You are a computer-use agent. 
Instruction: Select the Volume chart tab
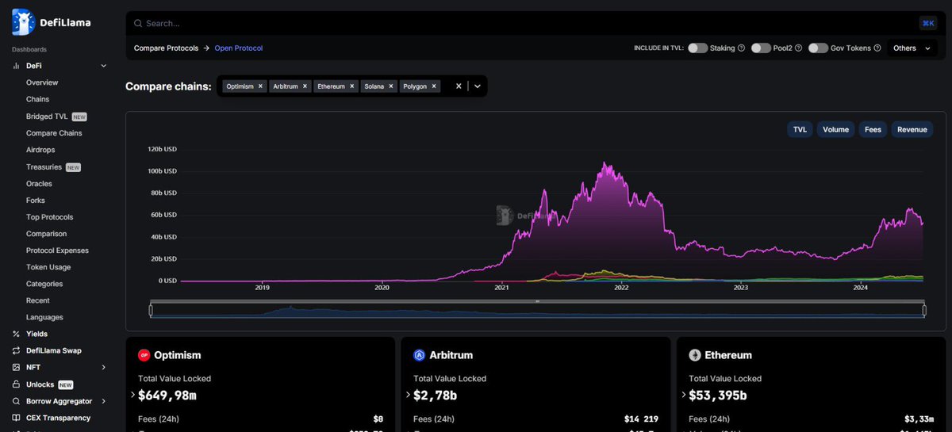coord(835,129)
